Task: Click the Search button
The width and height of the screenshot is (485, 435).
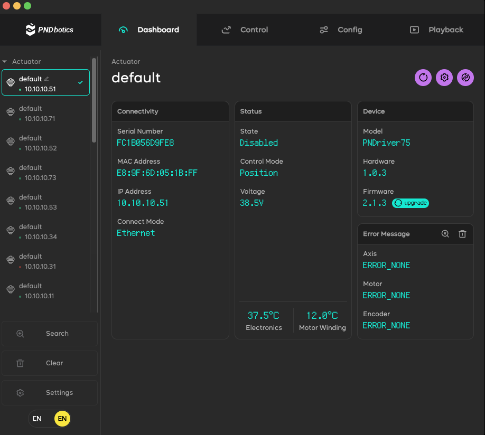Action: point(50,334)
